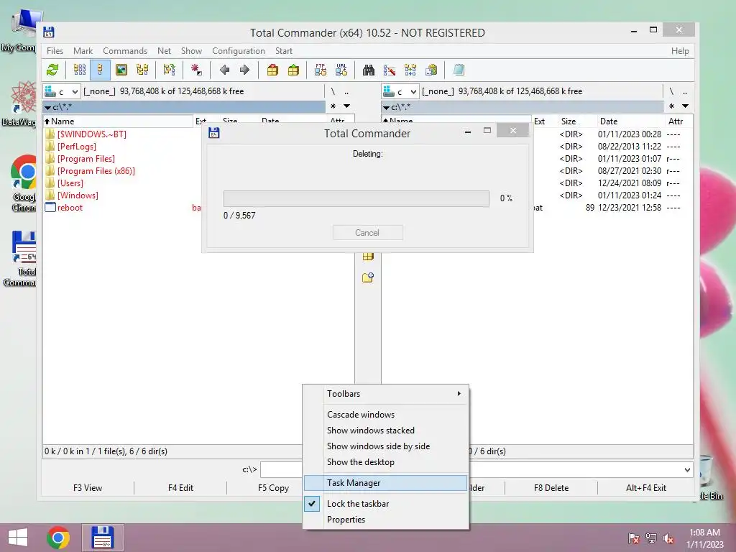The height and width of the screenshot is (552, 736).
Task: Open the FTP connect toolbar icon
Action: point(321,70)
